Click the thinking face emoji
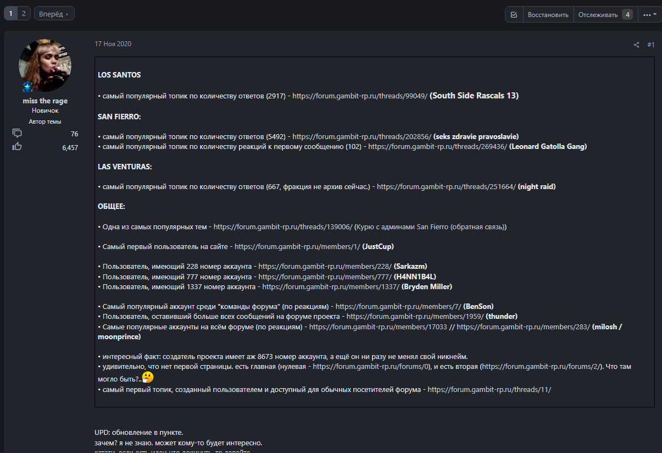Image resolution: width=662 pixels, height=453 pixels. coord(147,378)
